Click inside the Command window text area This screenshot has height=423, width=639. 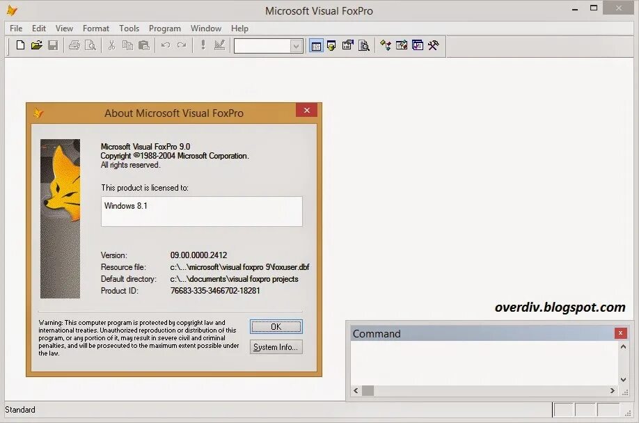484,362
